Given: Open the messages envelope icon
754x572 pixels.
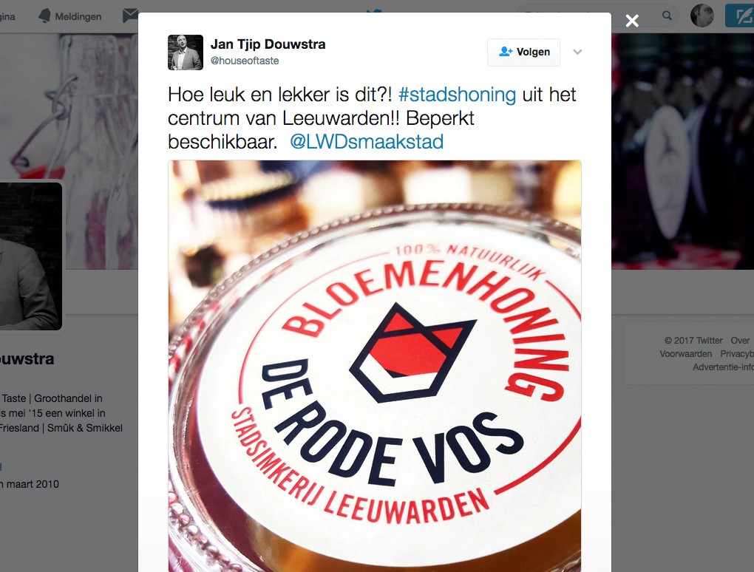Looking at the screenshot, I should coord(130,16).
